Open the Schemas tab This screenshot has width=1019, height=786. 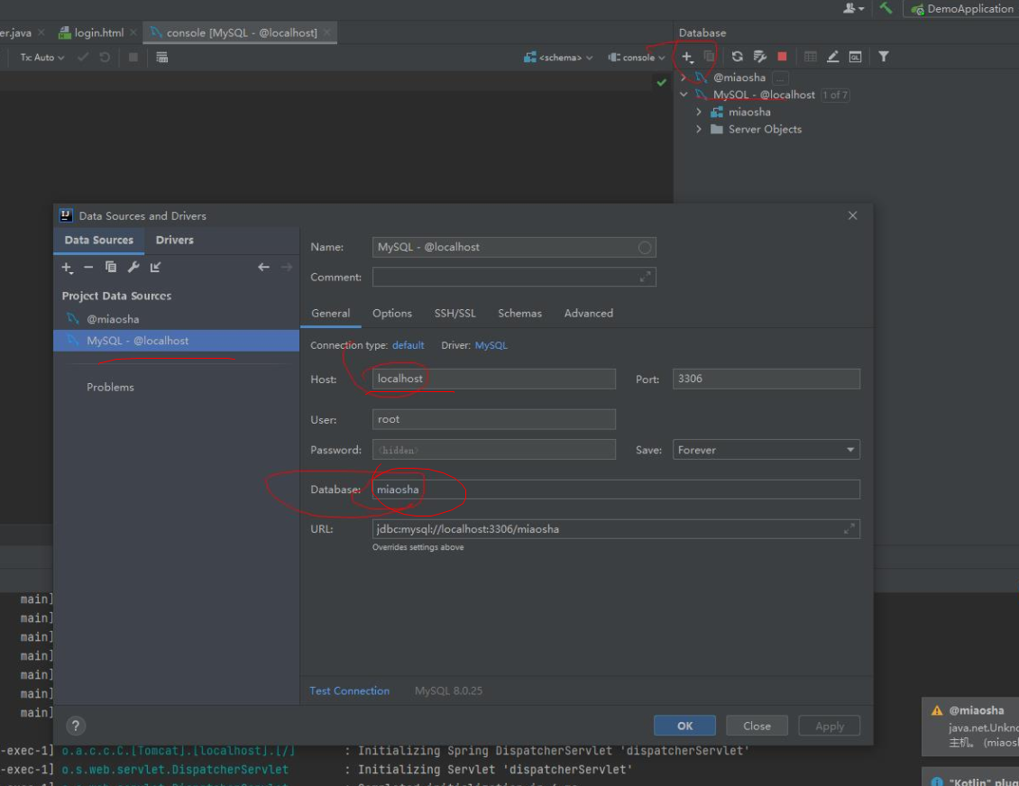pyautogui.click(x=519, y=313)
